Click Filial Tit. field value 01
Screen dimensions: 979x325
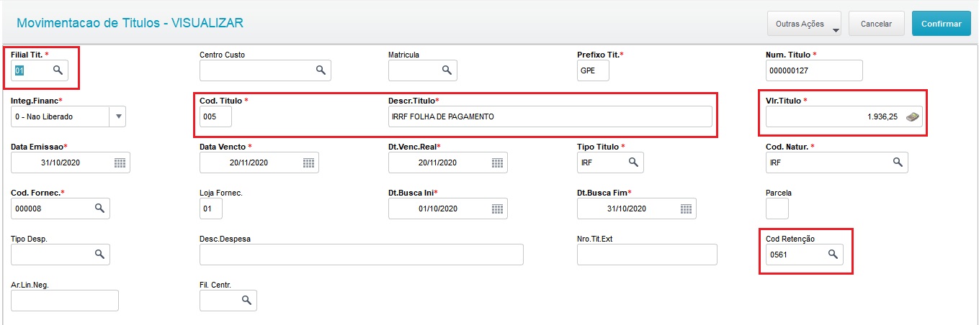[x=20, y=71]
